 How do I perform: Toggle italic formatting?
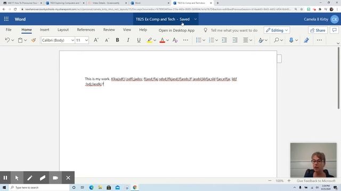(128, 40)
